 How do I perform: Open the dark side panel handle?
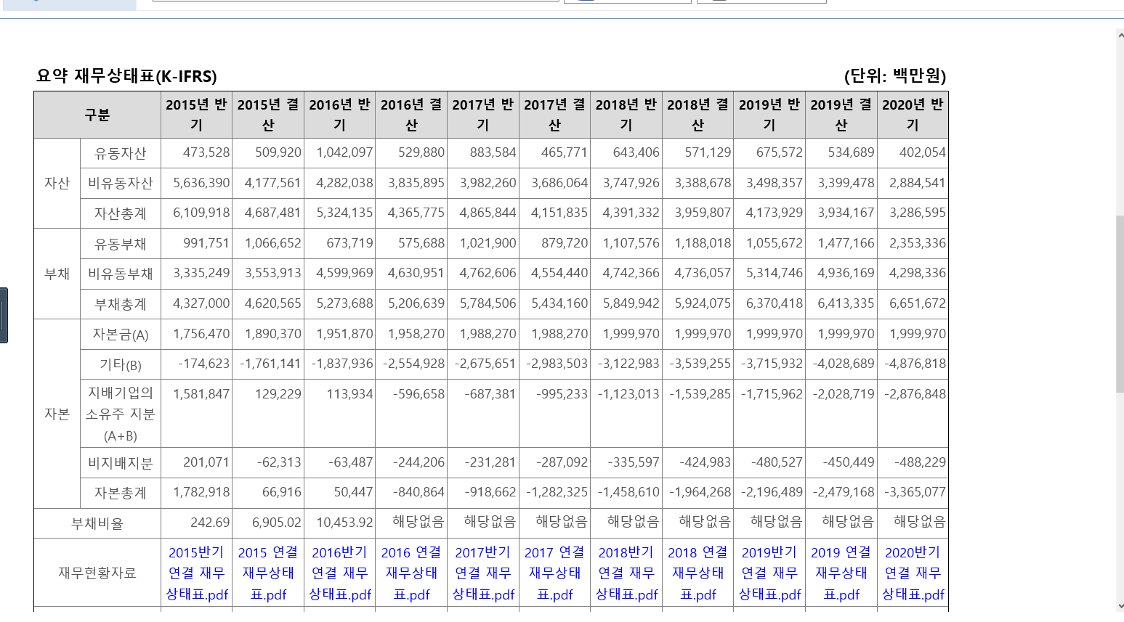(x=4, y=315)
